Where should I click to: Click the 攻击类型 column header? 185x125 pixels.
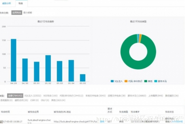123,112
